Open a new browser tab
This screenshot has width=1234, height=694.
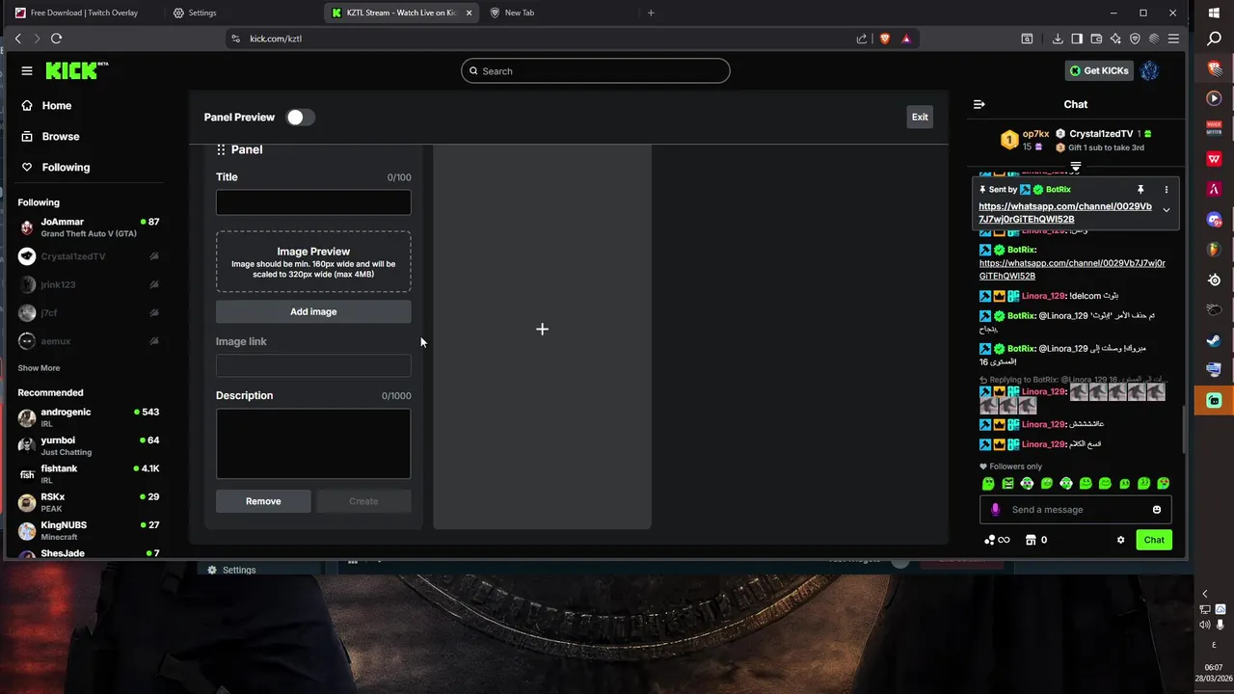(651, 13)
